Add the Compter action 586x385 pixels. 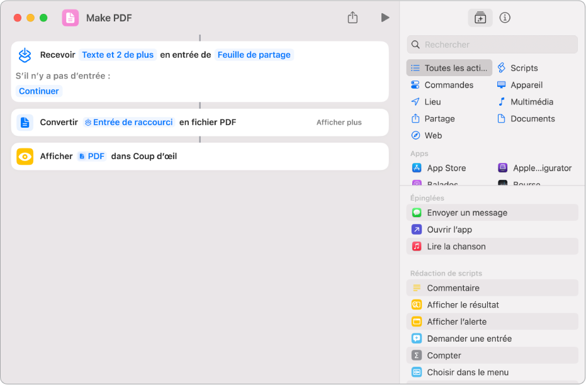pyautogui.click(x=492, y=355)
